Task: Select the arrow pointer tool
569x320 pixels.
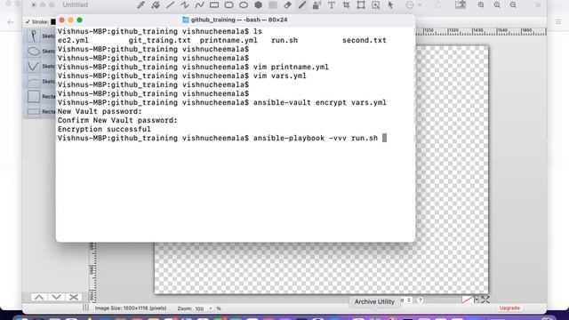Action: 390,5
